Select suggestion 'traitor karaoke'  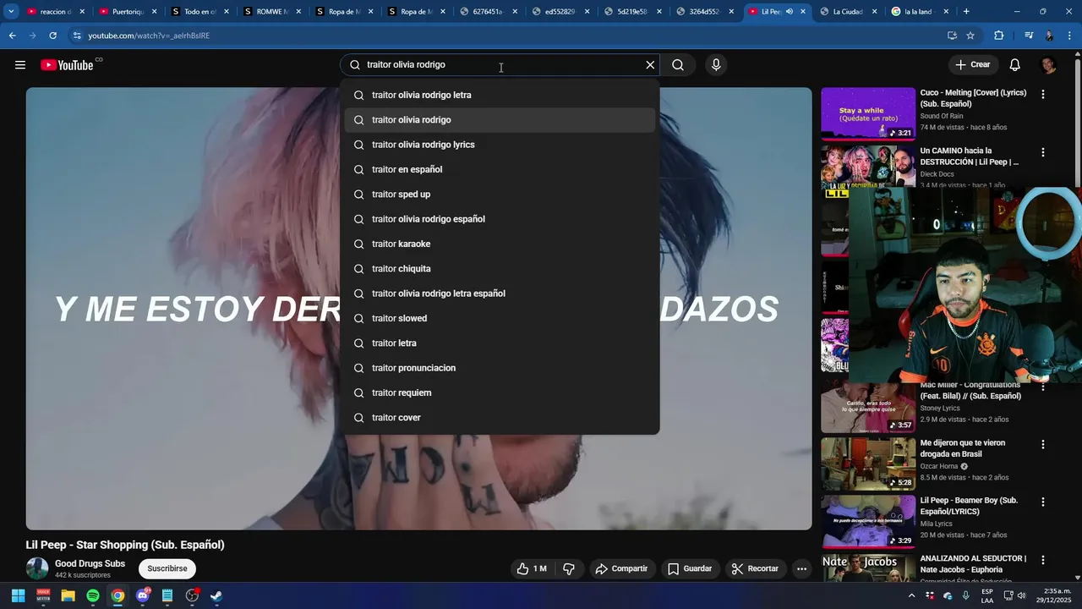tap(500, 244)
